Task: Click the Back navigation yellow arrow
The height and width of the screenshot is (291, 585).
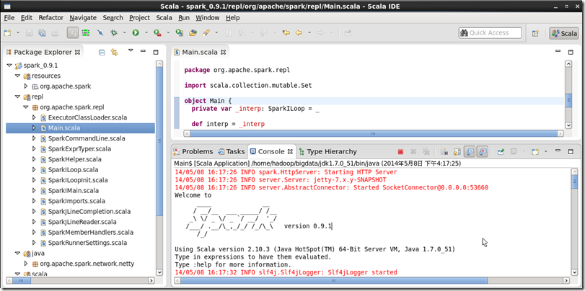Action: (x=299, y=33)
